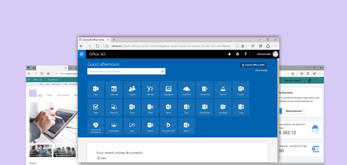The height and width of the screenshot is (165, 347).
Task: Launch the SharePoint tile in Office Home
Action: 205,89
